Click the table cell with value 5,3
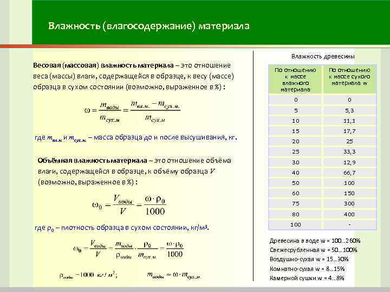The width and height of the screenshot is (390, 292). 349,110
